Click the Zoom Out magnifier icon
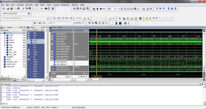This screenshot has height=109, width=206. point(93,23)
